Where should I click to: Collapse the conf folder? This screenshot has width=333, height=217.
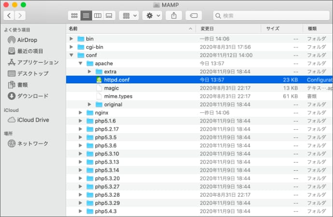coord(71,55)
